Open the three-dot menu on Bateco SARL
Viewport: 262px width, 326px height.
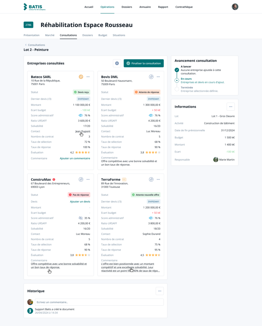tap(88, 77)
